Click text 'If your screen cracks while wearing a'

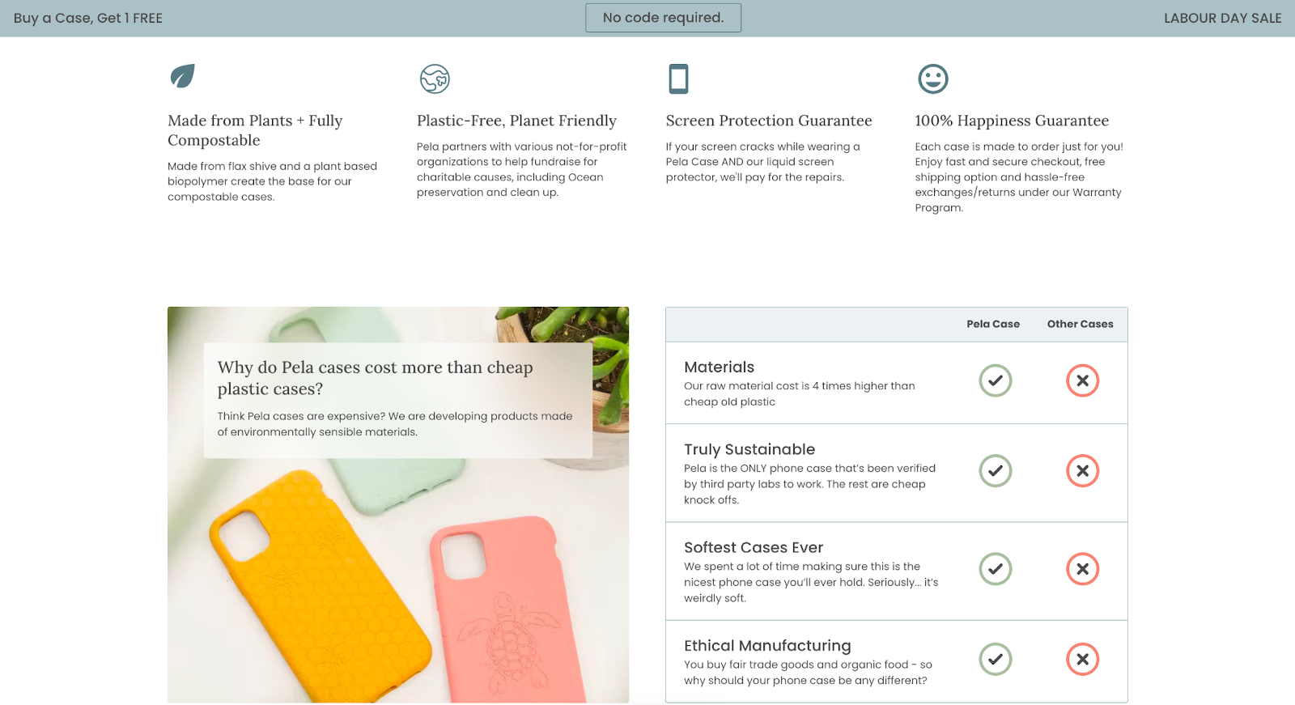(762, 147)
